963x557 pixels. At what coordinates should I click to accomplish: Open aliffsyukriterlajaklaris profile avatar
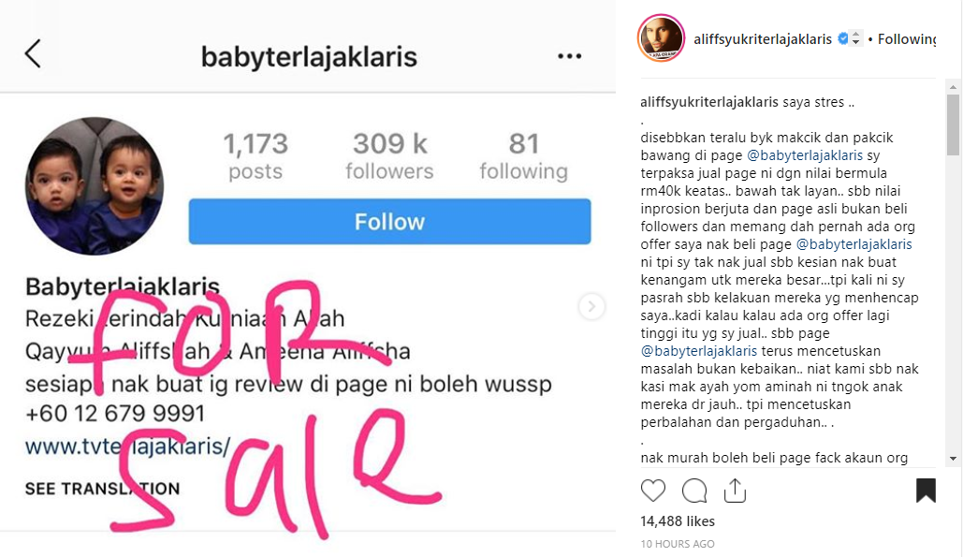click(661, 38)
